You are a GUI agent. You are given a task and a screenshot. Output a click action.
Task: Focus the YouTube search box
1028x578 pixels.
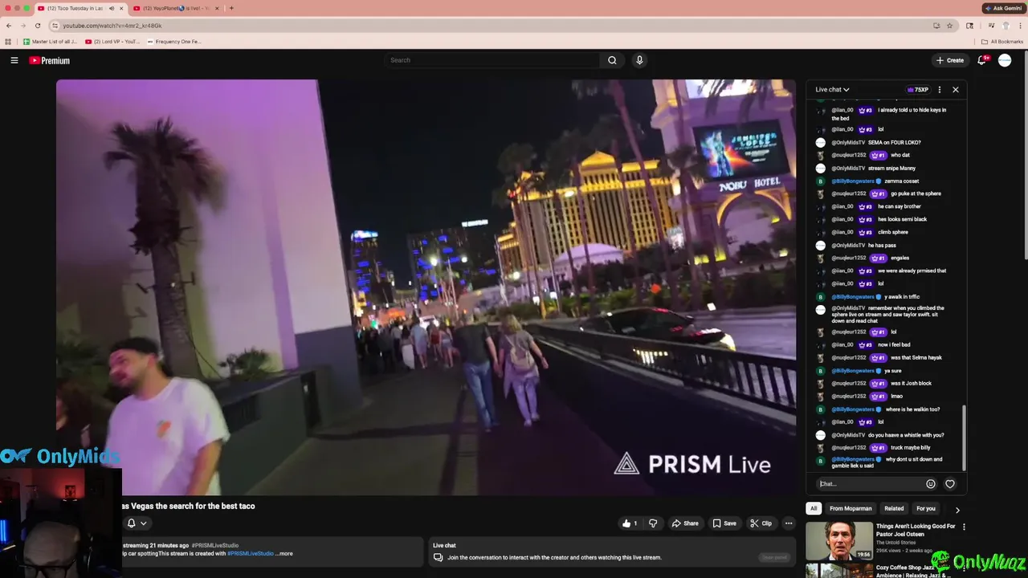click(x=492, y=60)
